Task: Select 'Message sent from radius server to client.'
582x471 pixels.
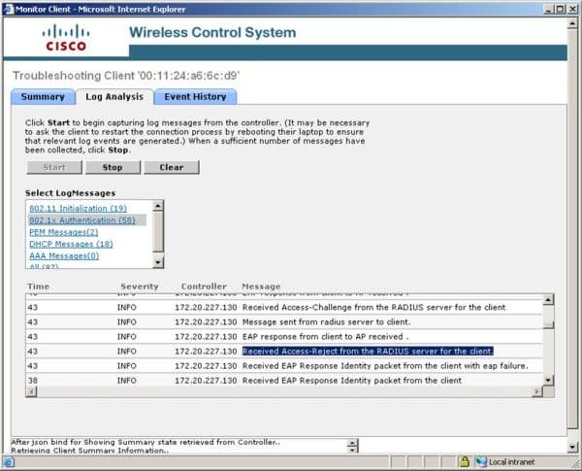Action: 326,321
